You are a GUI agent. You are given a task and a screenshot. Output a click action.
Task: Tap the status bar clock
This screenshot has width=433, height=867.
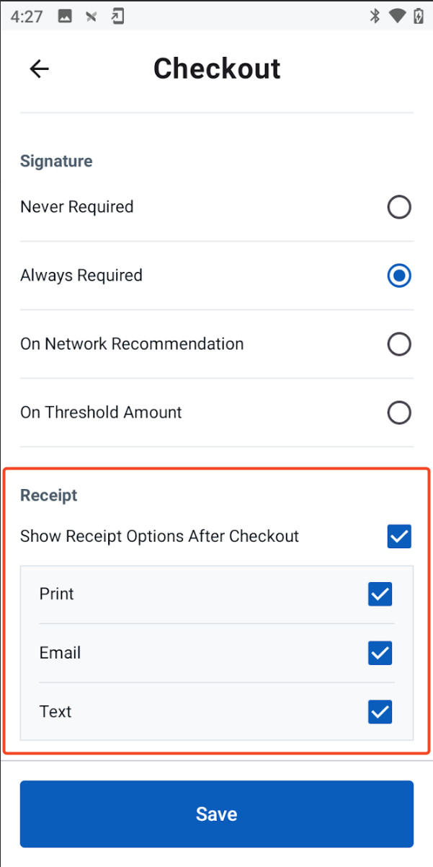coord(27,16)
